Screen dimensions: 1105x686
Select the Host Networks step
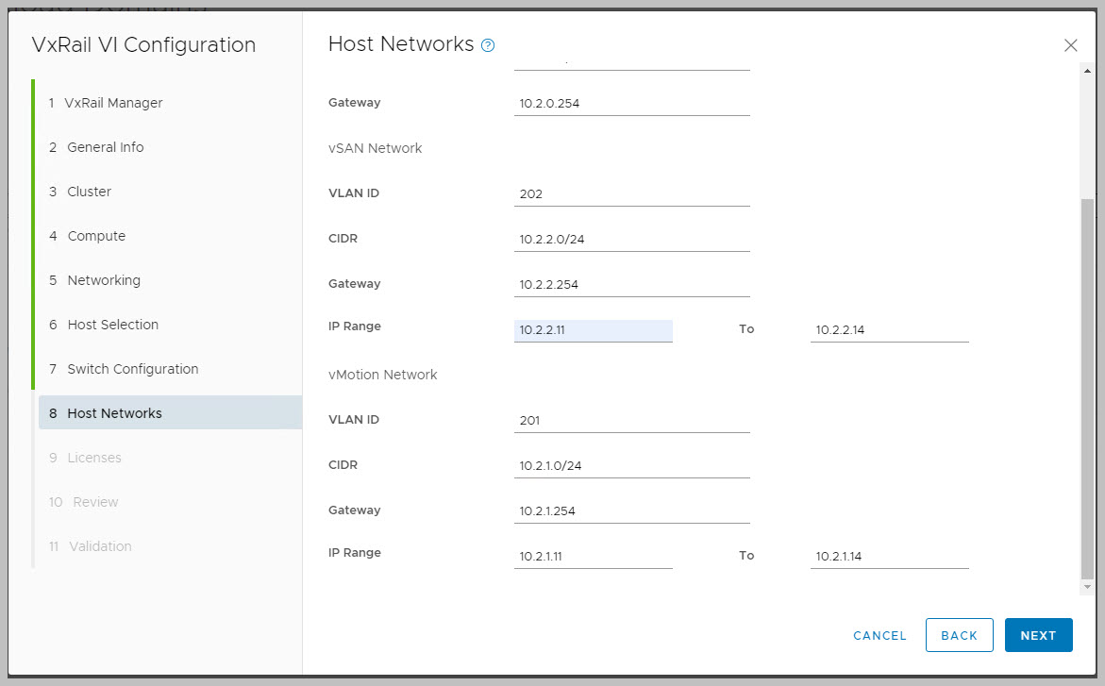[x=114, y=413]
